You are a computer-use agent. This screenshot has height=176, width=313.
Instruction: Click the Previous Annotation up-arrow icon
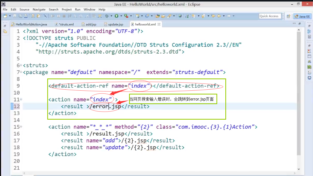(x=203, y=16)
